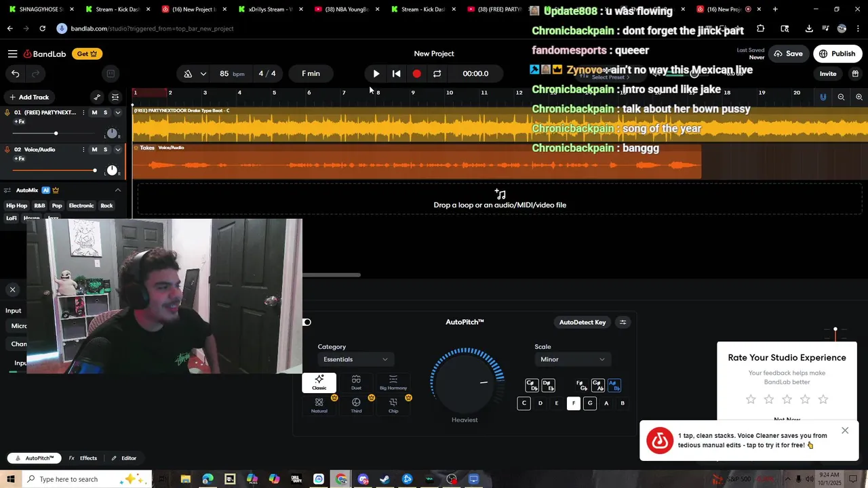This screenshot has height=488, width=868.
Task: Adjust track 01 volume slider
Action: coord(56,134)
